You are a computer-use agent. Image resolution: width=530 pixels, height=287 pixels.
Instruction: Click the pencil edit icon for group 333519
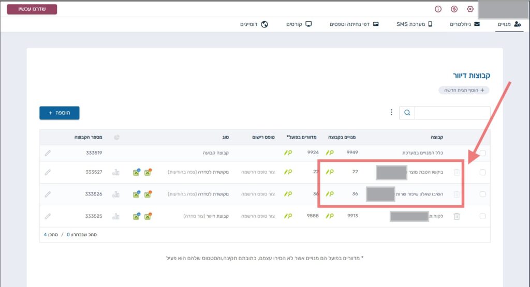pos(48,153)
